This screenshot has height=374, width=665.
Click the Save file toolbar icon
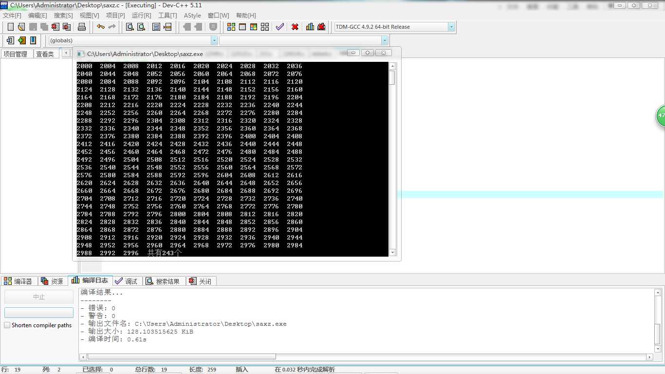pyautogui.click(x=33, y=27)
